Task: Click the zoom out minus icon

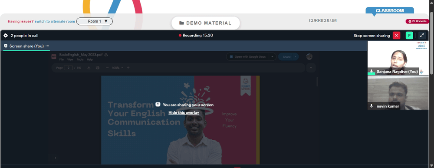Action: click(x=107, y=68)
